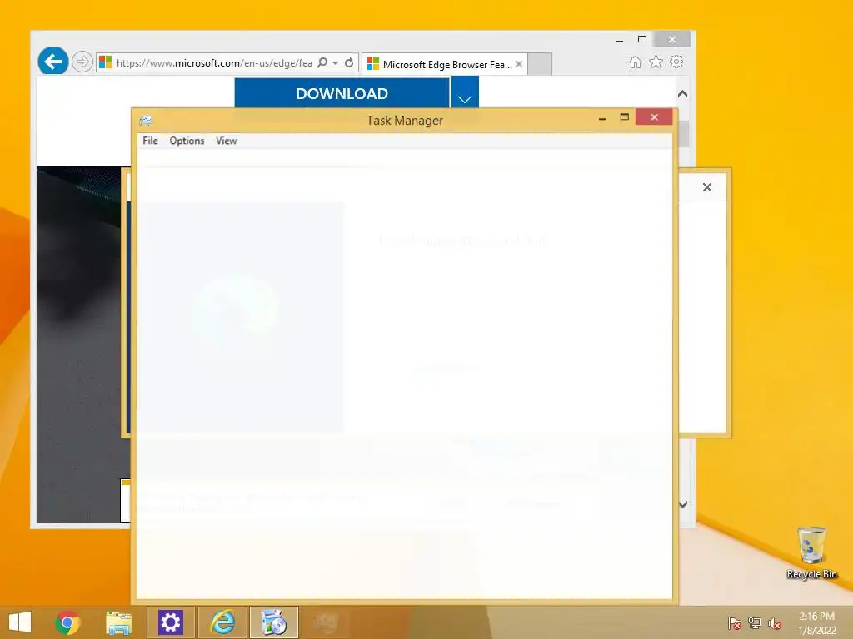Open Task Manager Options menu

click(187, 141)
